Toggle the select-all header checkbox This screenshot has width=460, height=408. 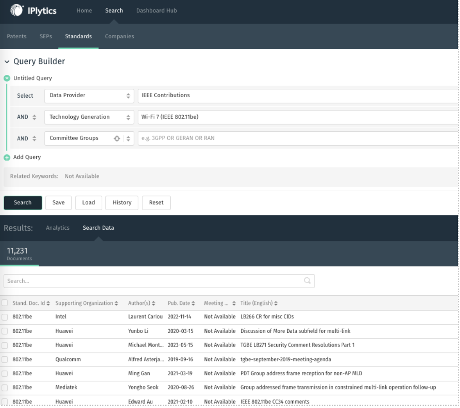click(5, 303)
